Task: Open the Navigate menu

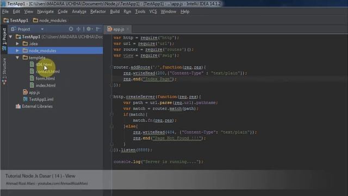Action: (x=45, y=11)
